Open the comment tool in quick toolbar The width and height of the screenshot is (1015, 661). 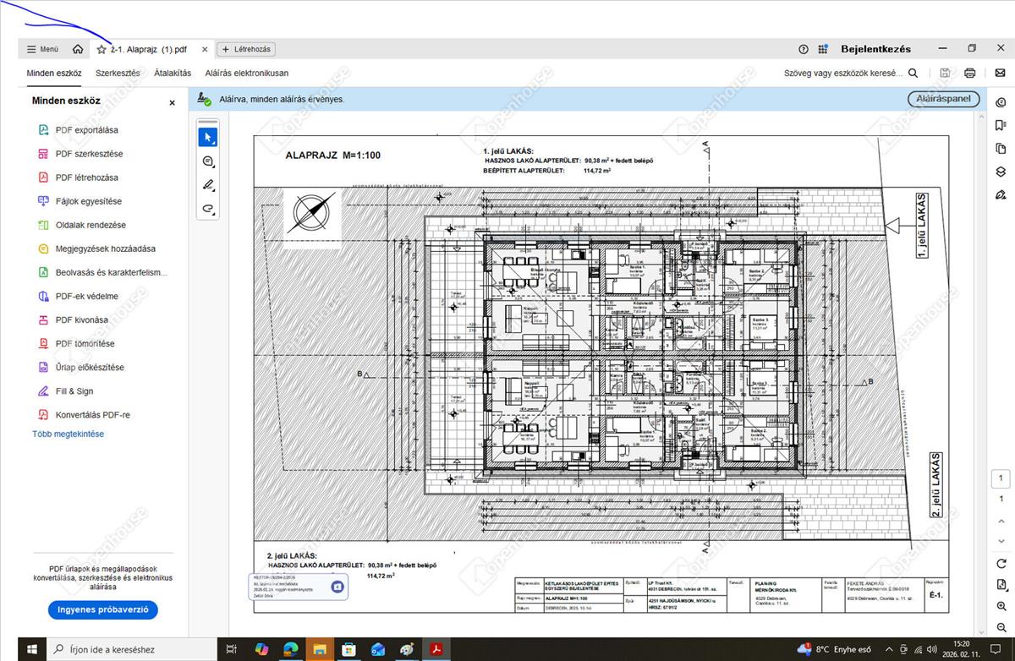(208, 161)
